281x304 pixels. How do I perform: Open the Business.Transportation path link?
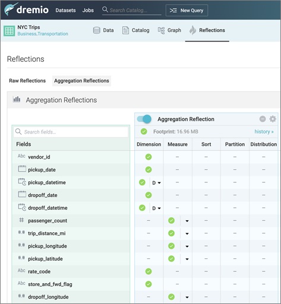click(43, 34)
